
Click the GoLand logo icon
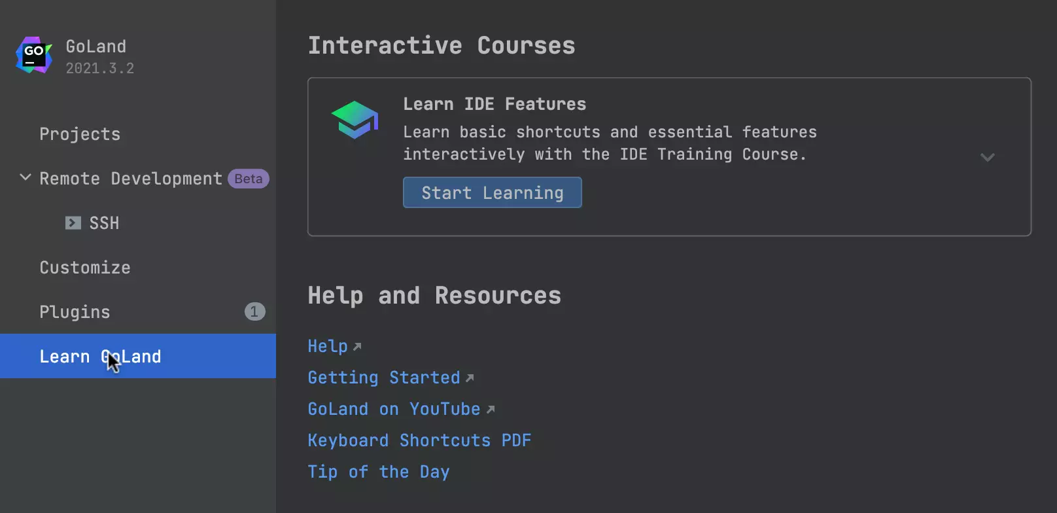(34, 56)
